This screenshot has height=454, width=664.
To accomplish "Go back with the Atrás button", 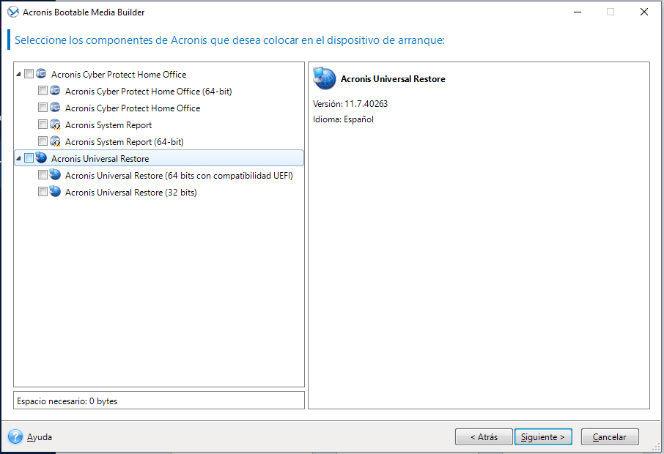I will (x=484, y=436).
